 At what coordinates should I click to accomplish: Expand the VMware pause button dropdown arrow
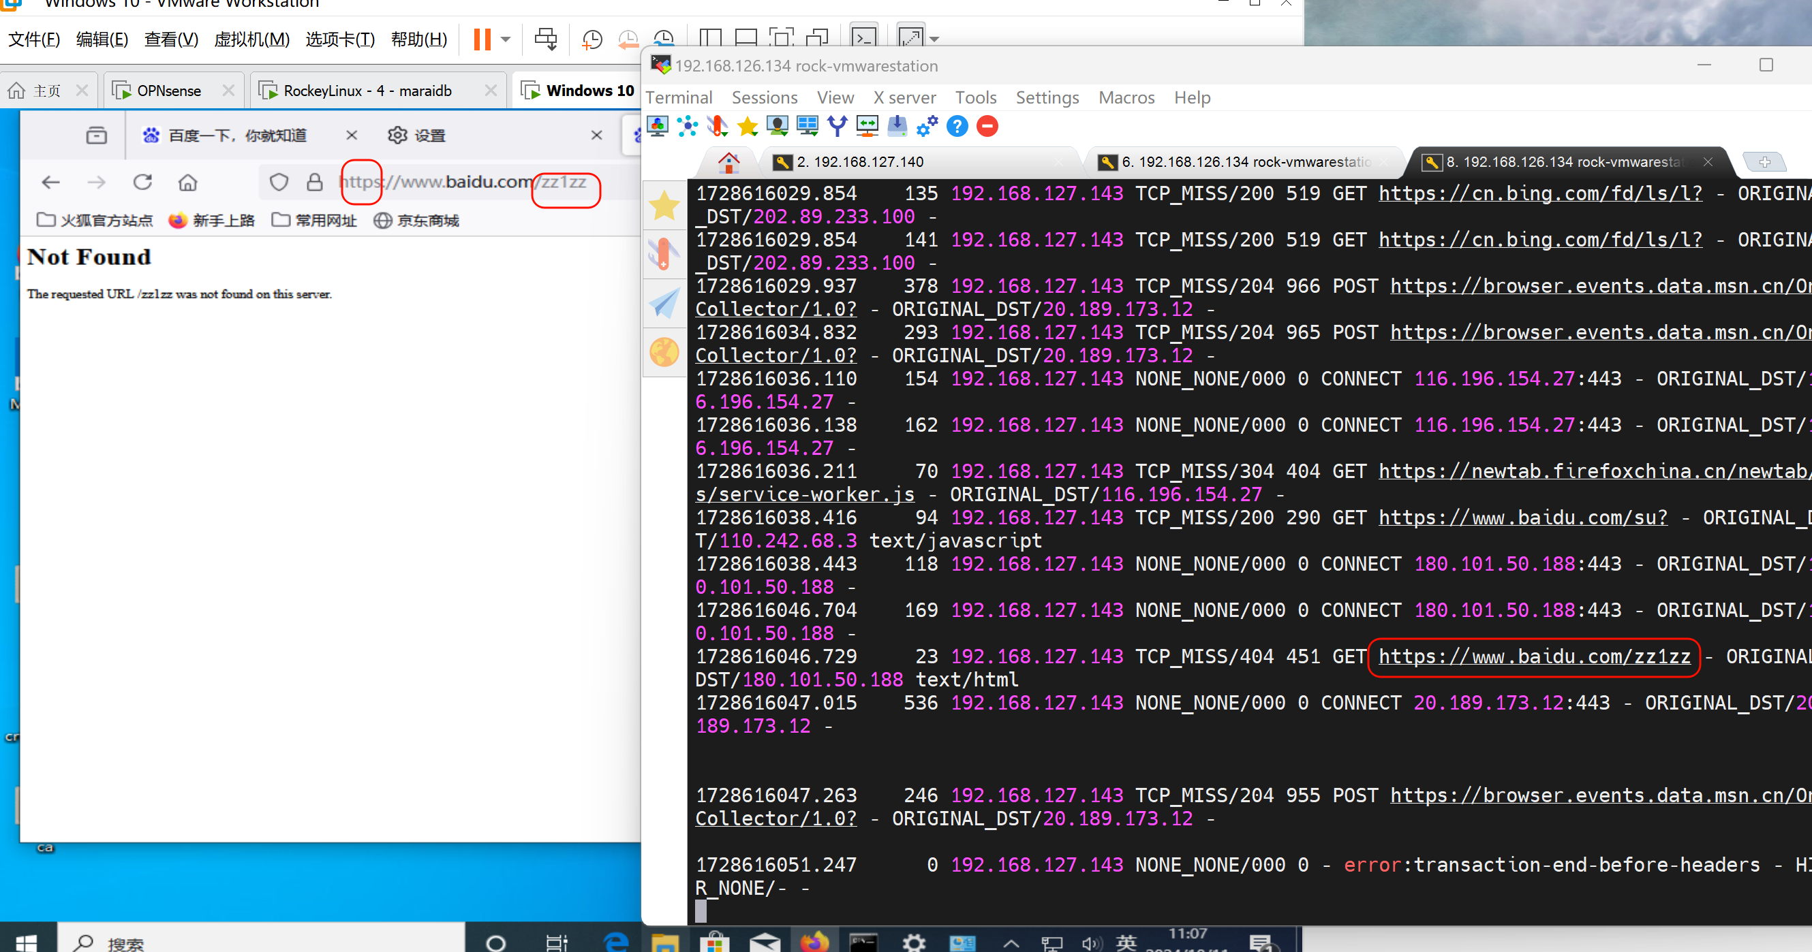[x=506, y=39]
